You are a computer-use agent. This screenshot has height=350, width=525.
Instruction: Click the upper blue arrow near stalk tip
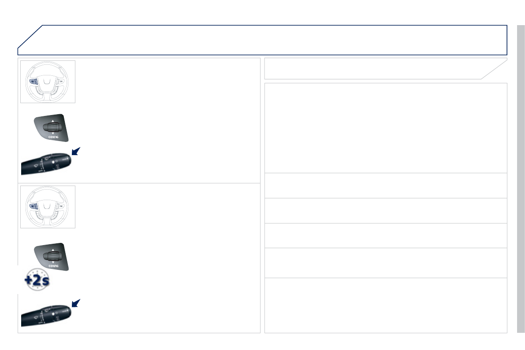pyautogui.click(x=75, y=152)
